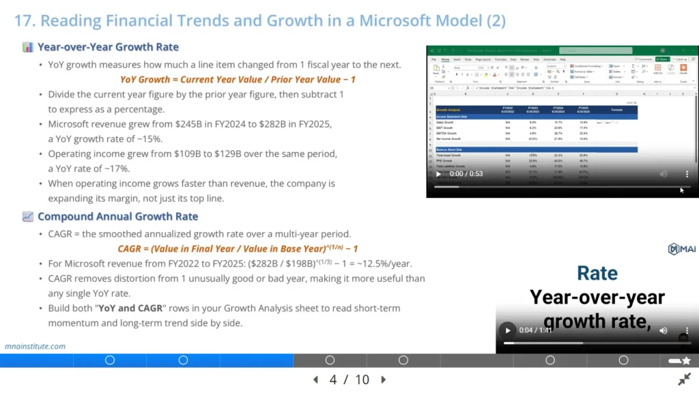The height and width of the screenshot is (393, 699).
Task: Jump to slide 9 circle marker
Action: [623, 360]
